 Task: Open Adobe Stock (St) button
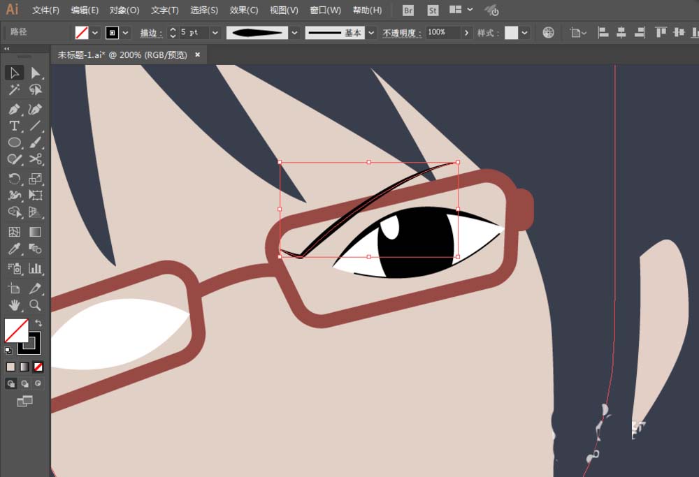pyautogui.click(x=433, y=10)
